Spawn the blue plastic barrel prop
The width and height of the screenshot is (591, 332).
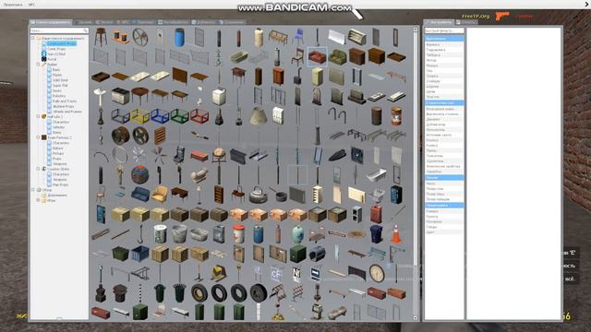point(179,37)
